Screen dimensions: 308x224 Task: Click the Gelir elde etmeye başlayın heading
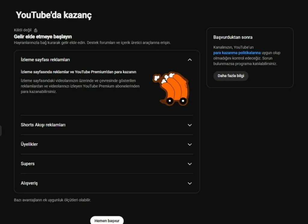(43, 37)
